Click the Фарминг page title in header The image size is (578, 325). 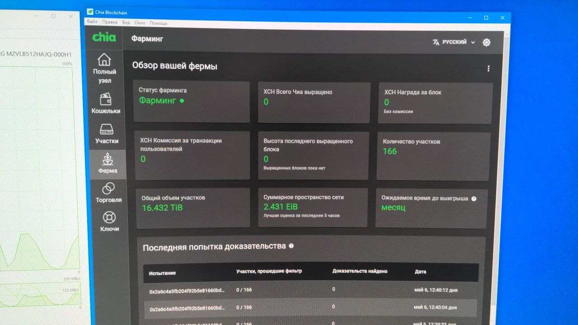(147, 39)
